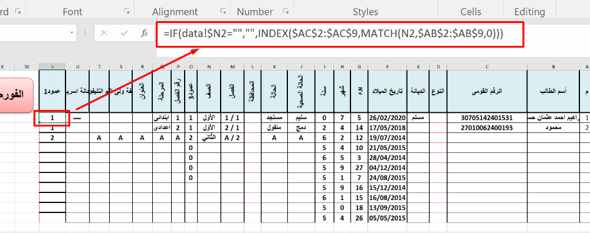Click the دمج health status cell

point(301,128)
